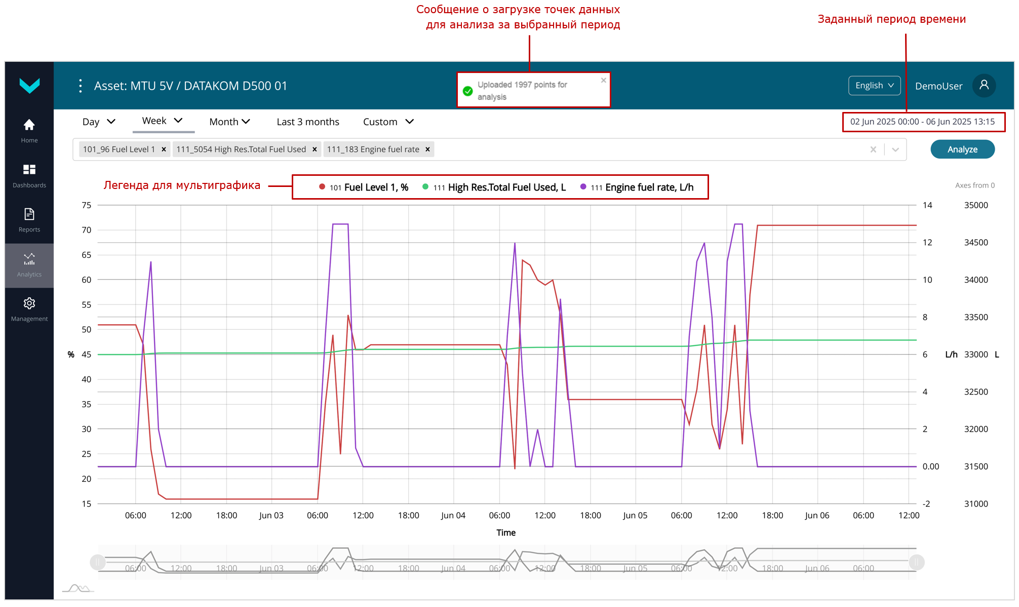Remove the 101_96 Fuel Level 1 tag
This screenshot has width=1019, height=607.
164,149
